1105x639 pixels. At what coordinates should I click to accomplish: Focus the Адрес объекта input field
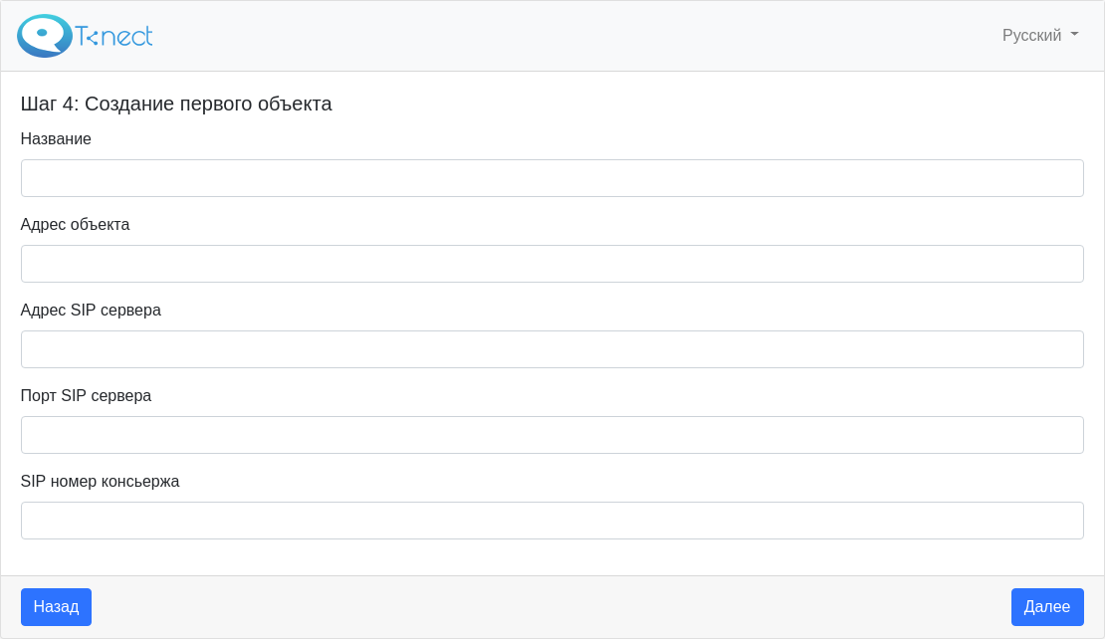pos(552,264)
